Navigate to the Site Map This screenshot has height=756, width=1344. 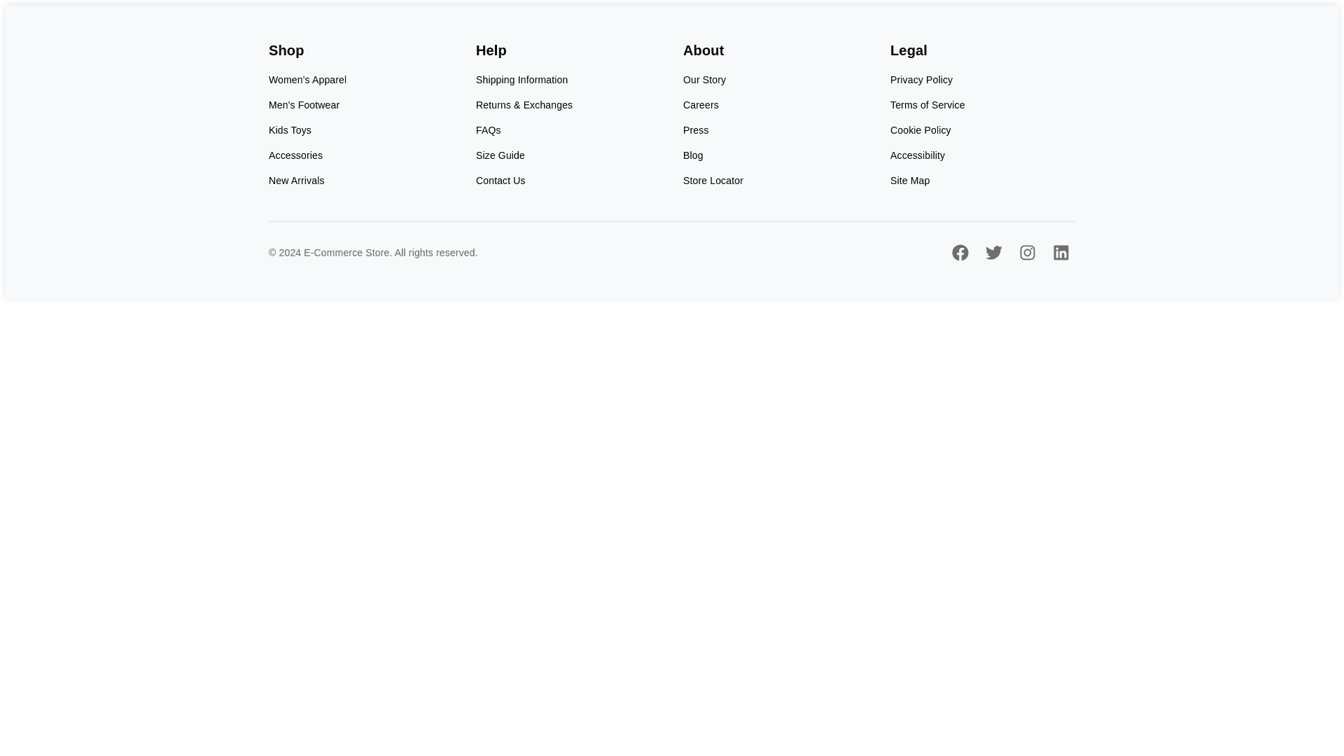[x=909, y=181]
